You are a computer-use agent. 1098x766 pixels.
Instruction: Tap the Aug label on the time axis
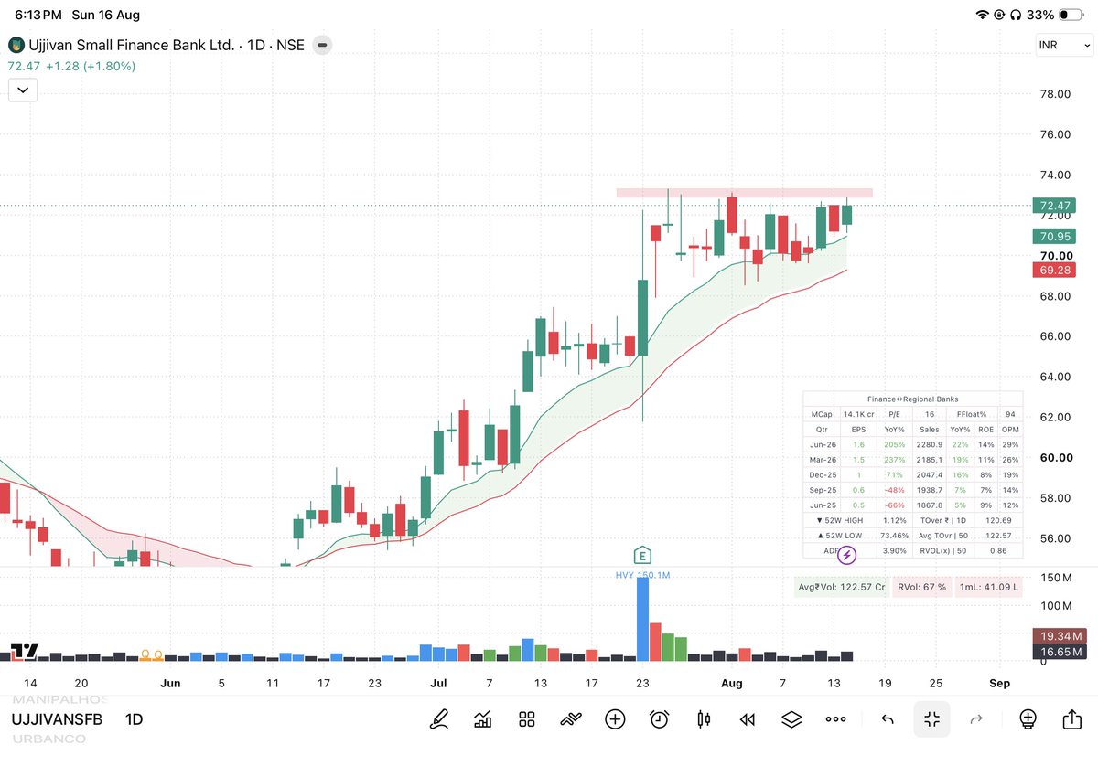coord(731,683)
